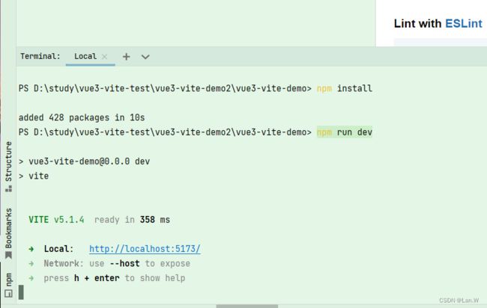
Task: Click the npm panel square icon
Action: (x=8, y=293)
